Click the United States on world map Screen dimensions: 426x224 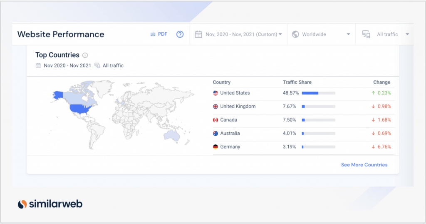[80, 109]
